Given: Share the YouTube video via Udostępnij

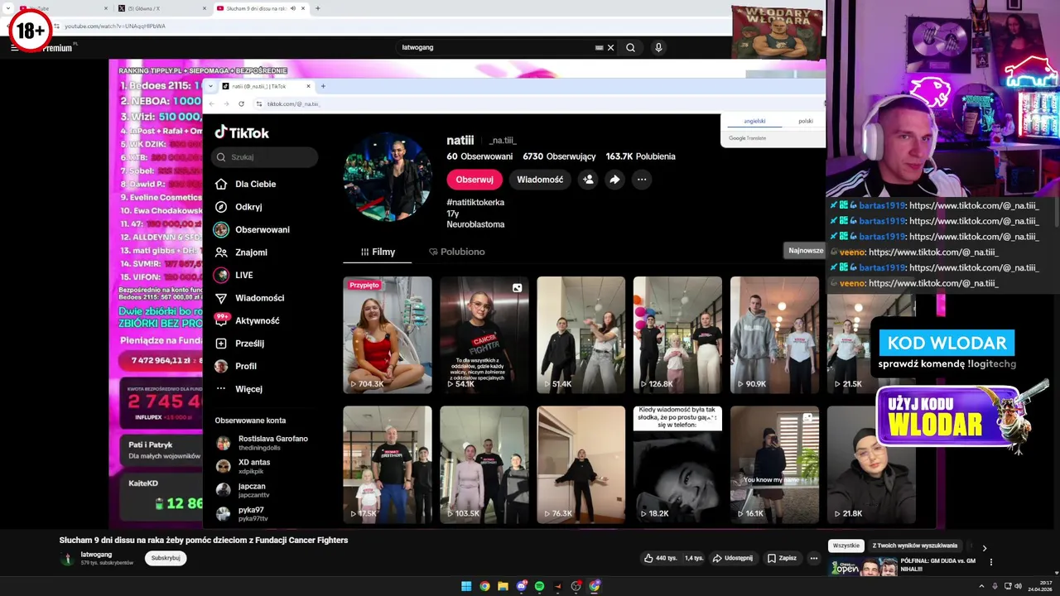Looking at the screenshot, I should pos(733,558).
